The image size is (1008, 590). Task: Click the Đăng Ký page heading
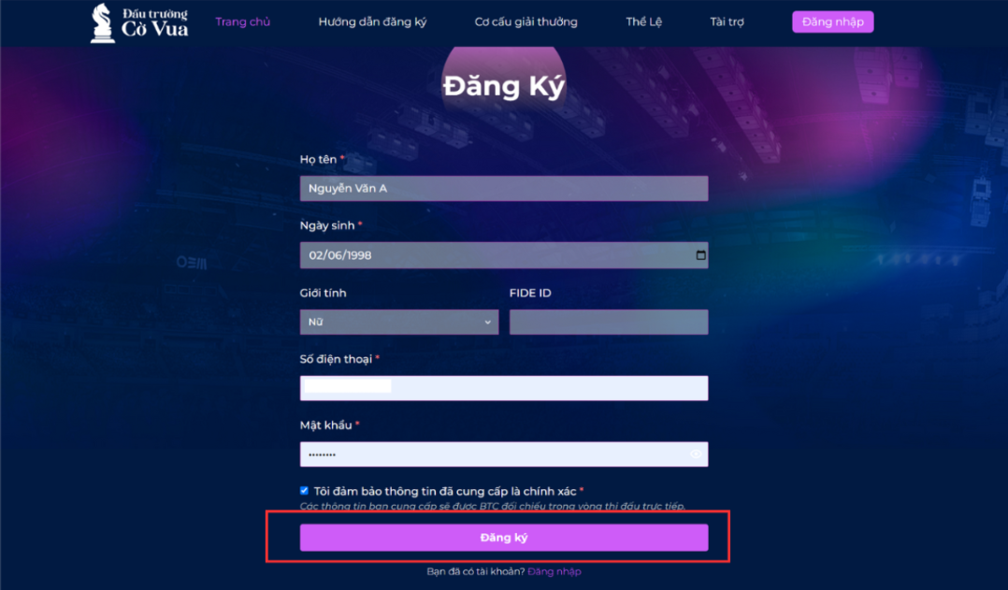tap(504, 86)
